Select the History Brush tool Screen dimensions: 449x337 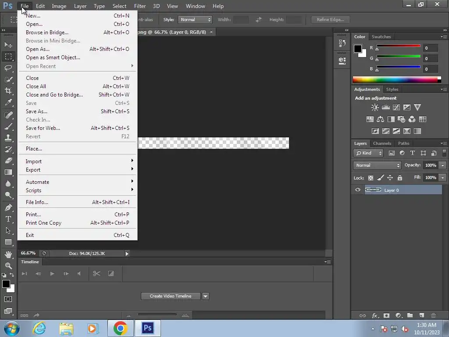[8, 149]
